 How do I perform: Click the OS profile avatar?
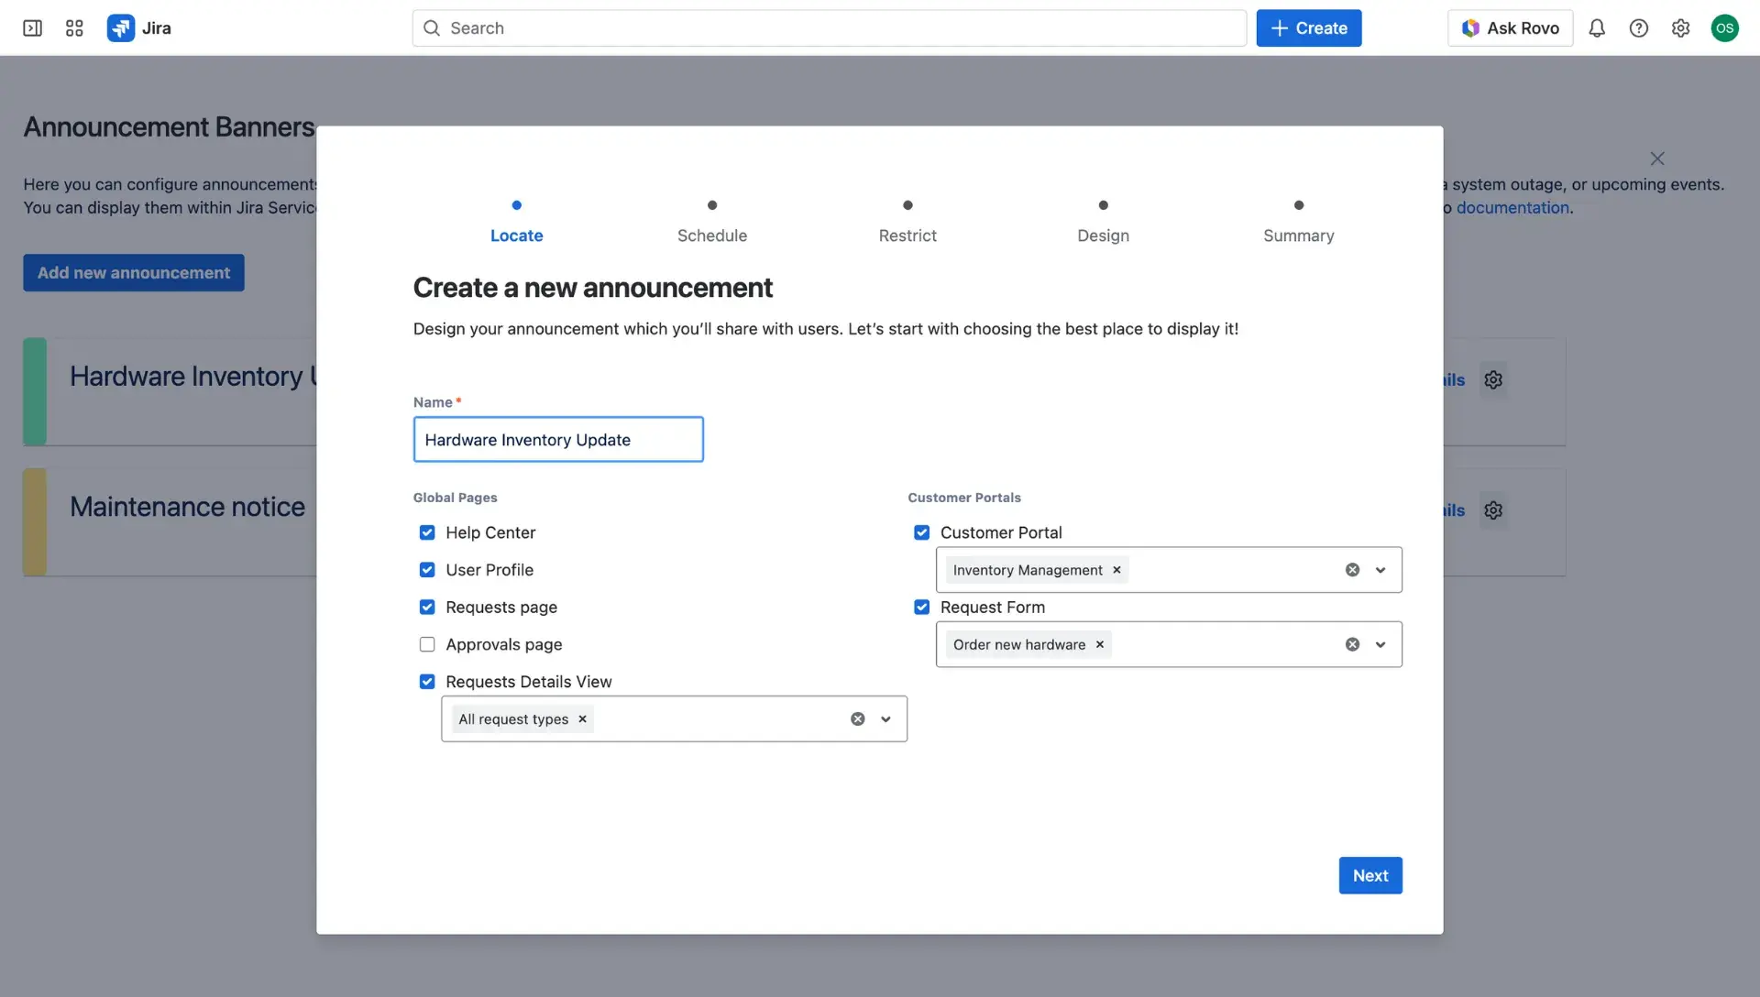point(1725,27)
